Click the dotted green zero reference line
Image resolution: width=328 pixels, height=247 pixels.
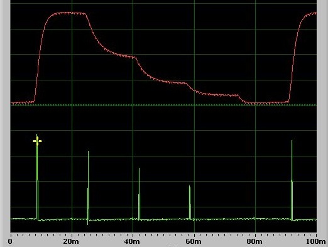[163, 105]
